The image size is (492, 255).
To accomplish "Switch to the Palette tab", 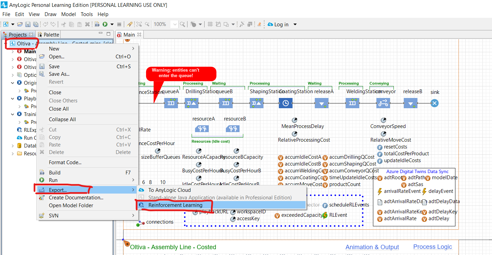I will 49,34.
